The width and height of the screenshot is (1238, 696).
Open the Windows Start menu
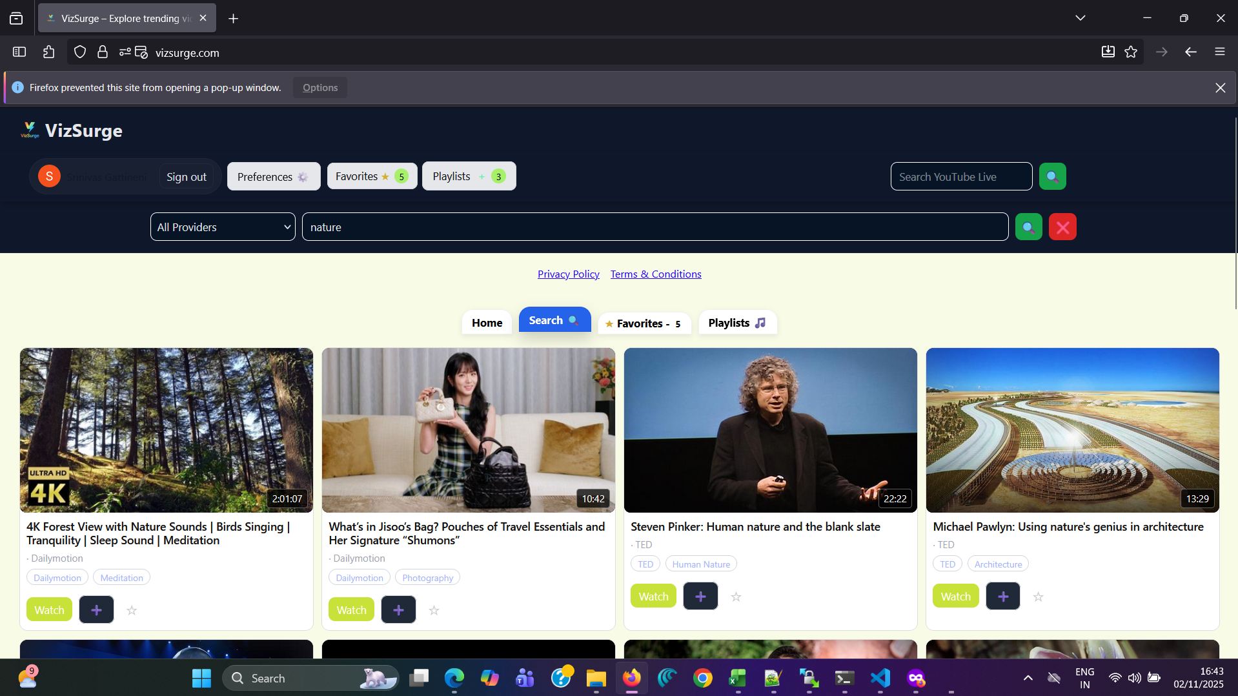(x=201, y=678)
